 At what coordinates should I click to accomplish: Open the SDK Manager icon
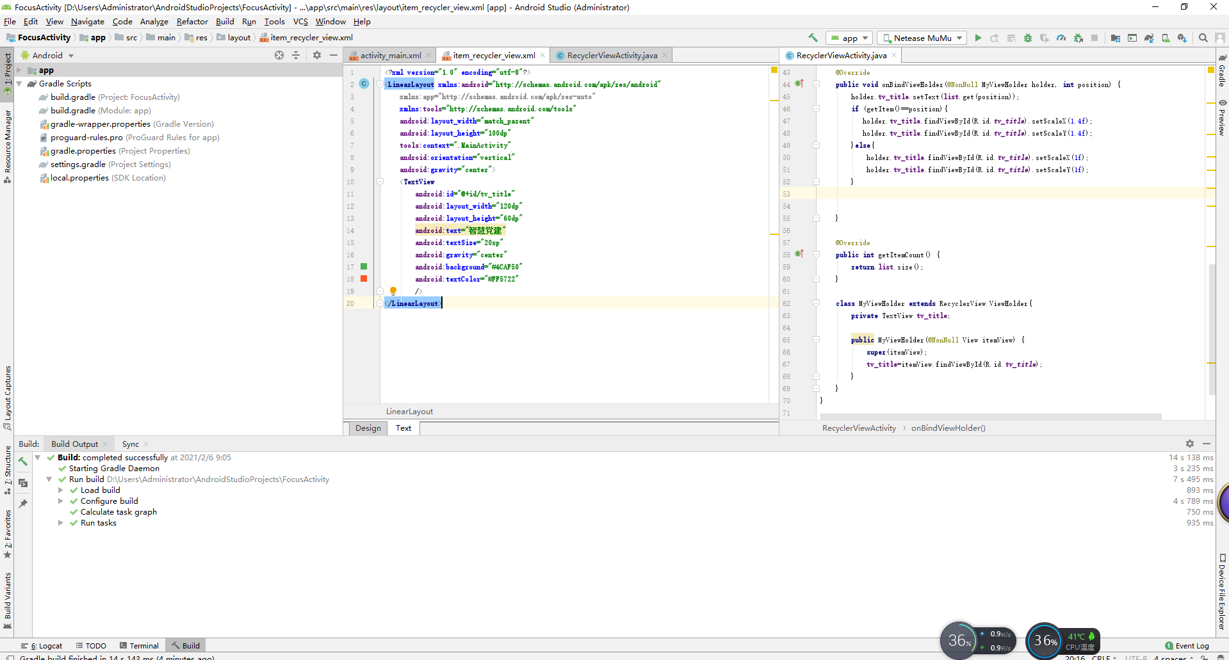point(1182,38)
